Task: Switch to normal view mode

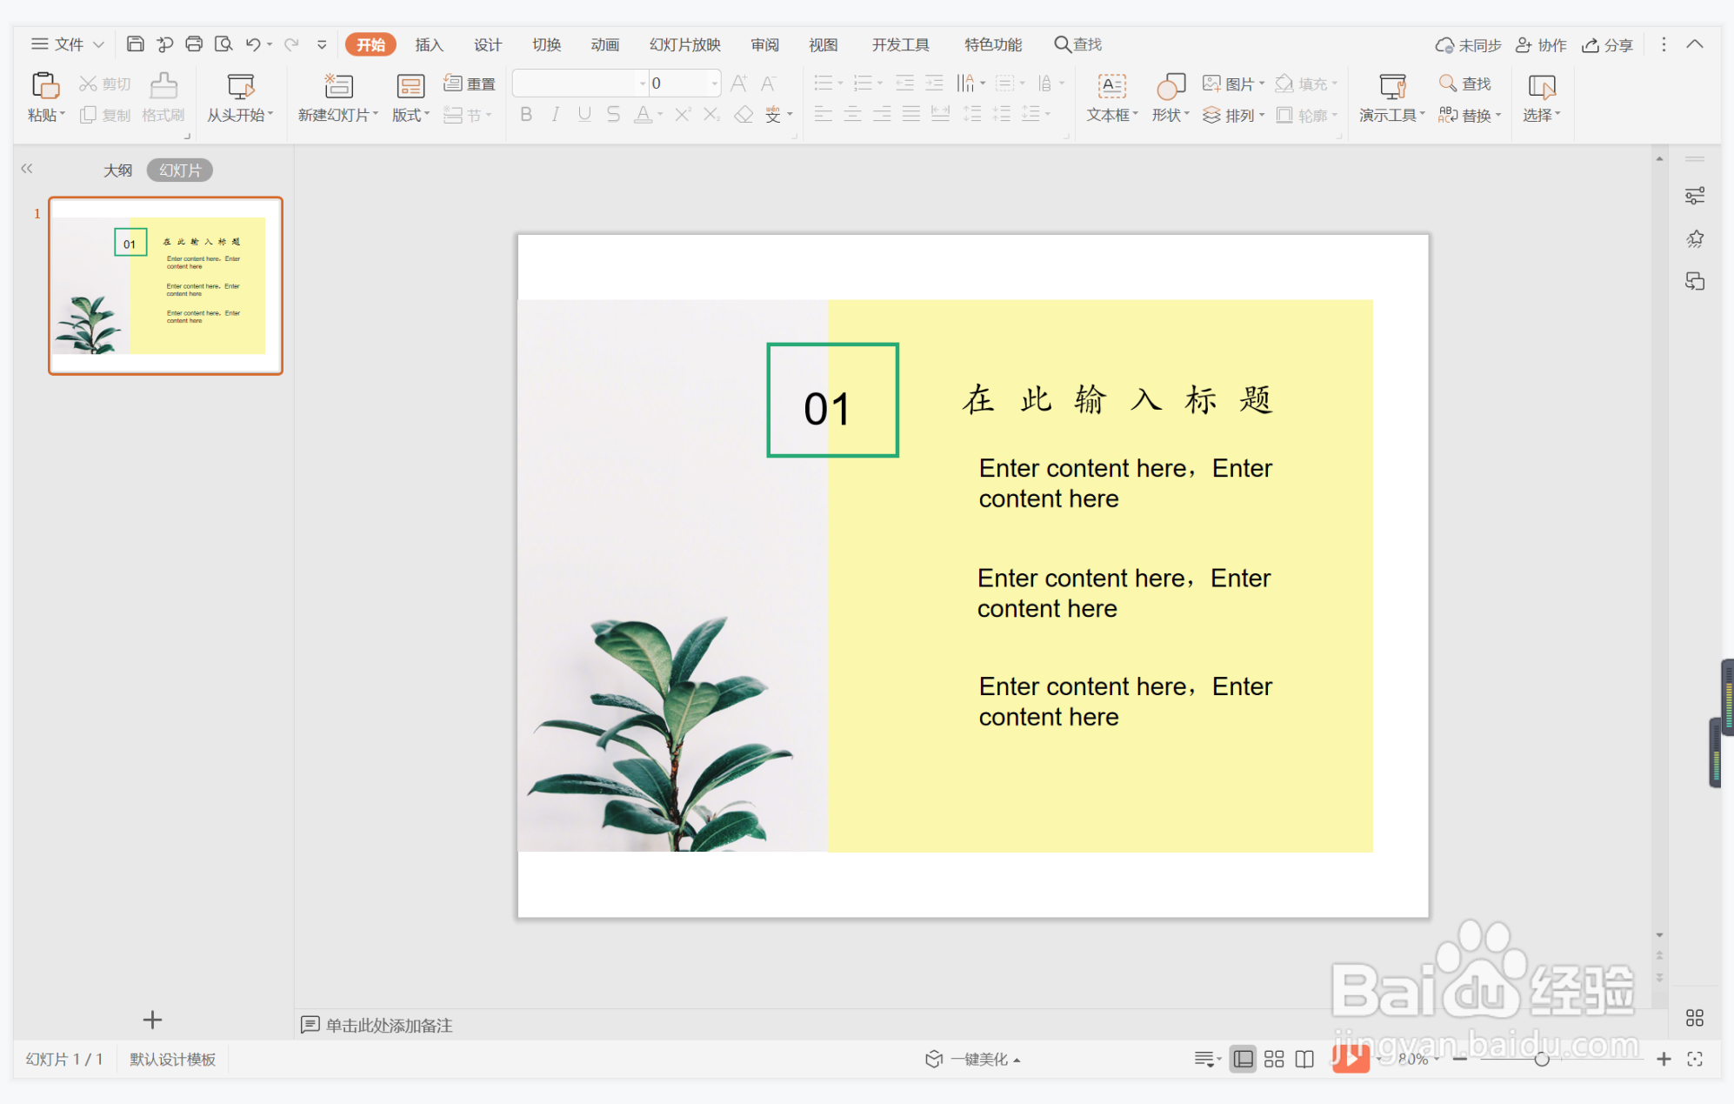Action: (x=1244, y=1059)
